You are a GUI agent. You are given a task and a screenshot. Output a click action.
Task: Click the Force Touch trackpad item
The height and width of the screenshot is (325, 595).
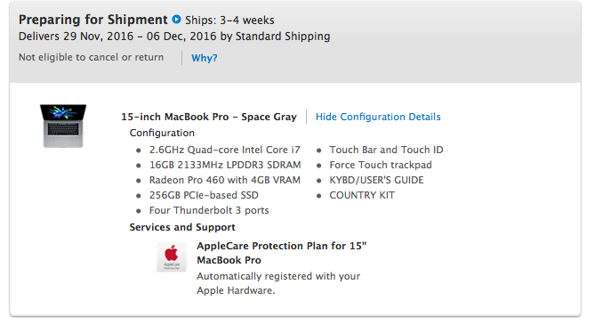381,165
